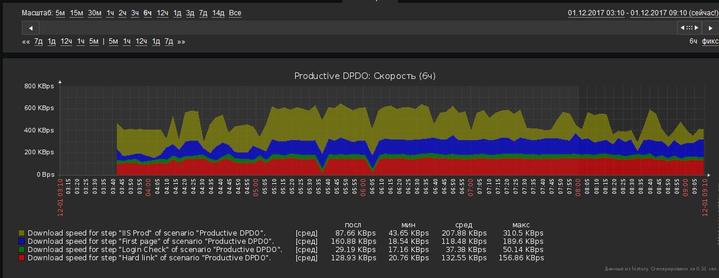Viewport: 719px width, 278px height.
Task: Click the мин column header in legend
Action: coord(407,225)
